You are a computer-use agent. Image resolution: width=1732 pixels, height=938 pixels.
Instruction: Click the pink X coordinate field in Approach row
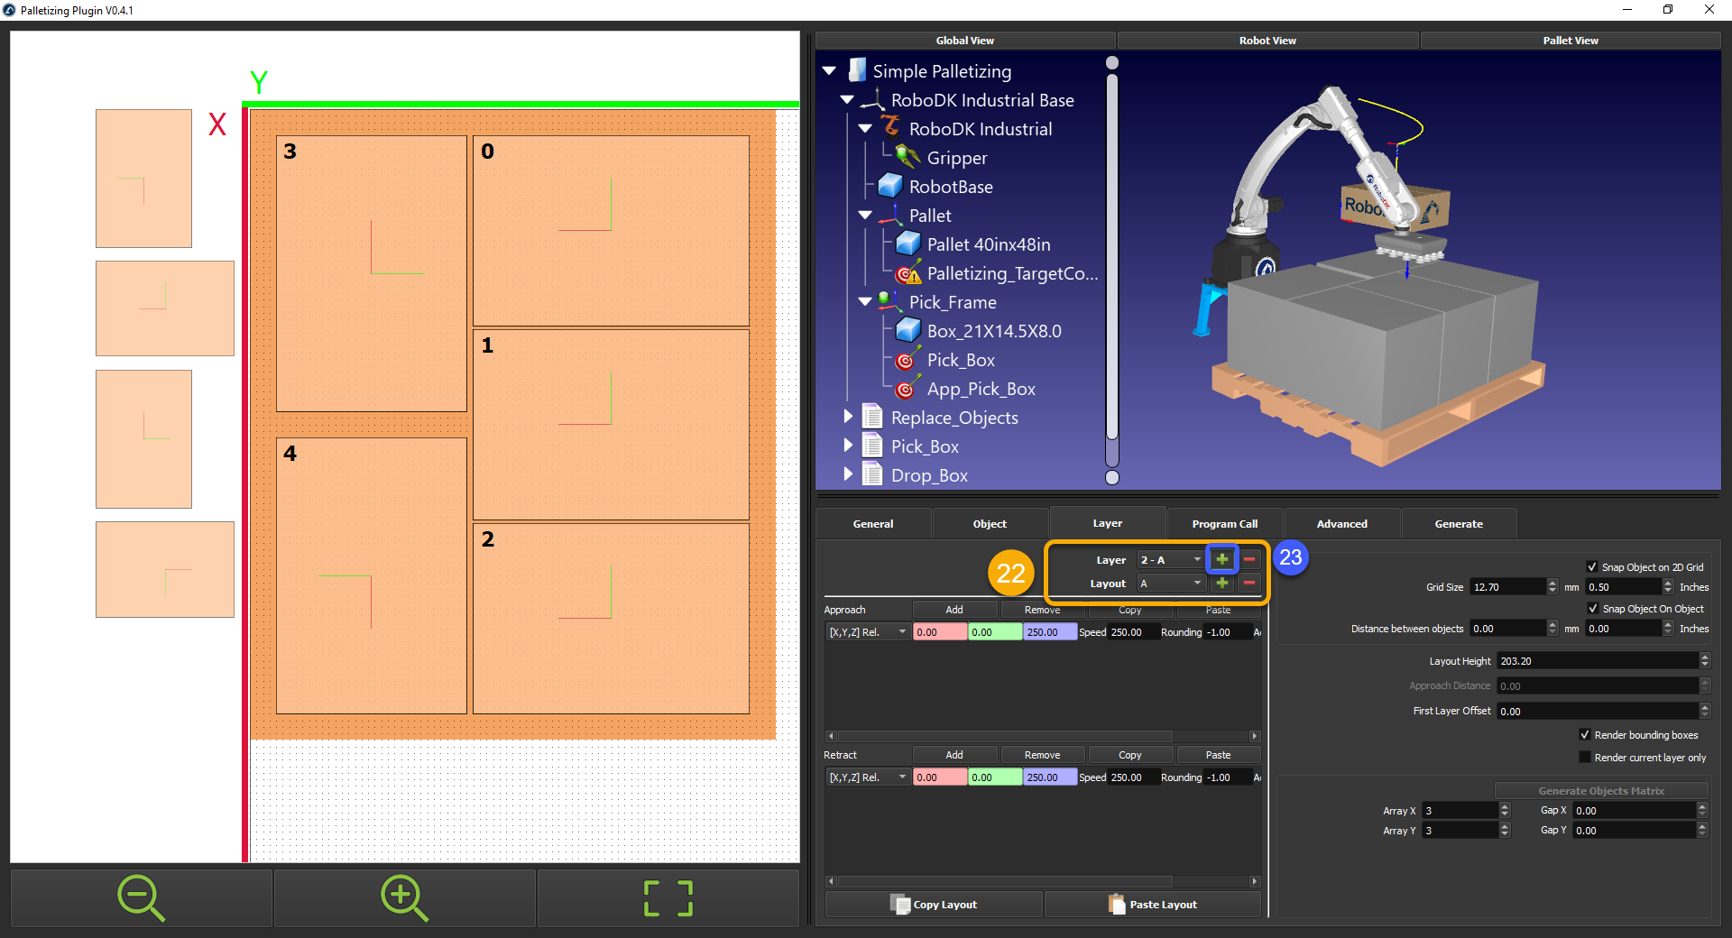[x=939, y=631]
